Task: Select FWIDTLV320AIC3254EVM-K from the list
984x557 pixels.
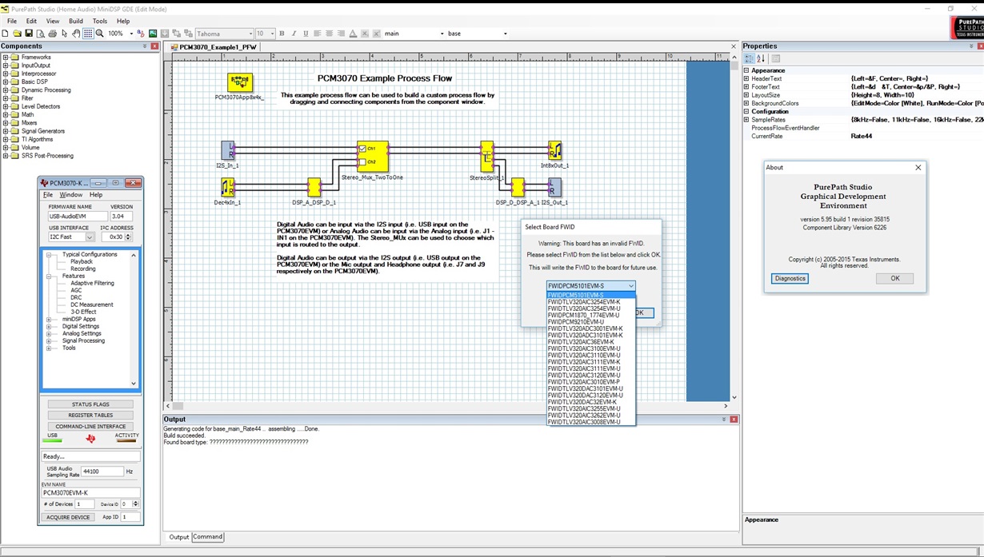Action: (590, 302)
